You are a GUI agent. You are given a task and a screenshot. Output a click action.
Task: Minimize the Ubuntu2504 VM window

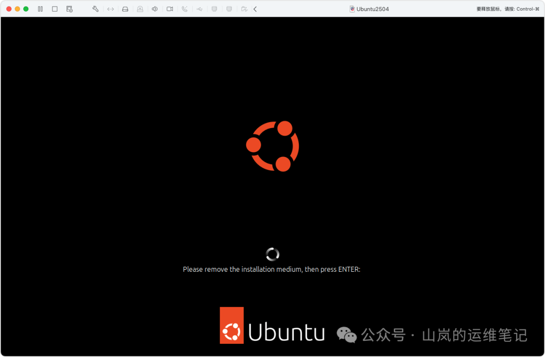point(17,9)
